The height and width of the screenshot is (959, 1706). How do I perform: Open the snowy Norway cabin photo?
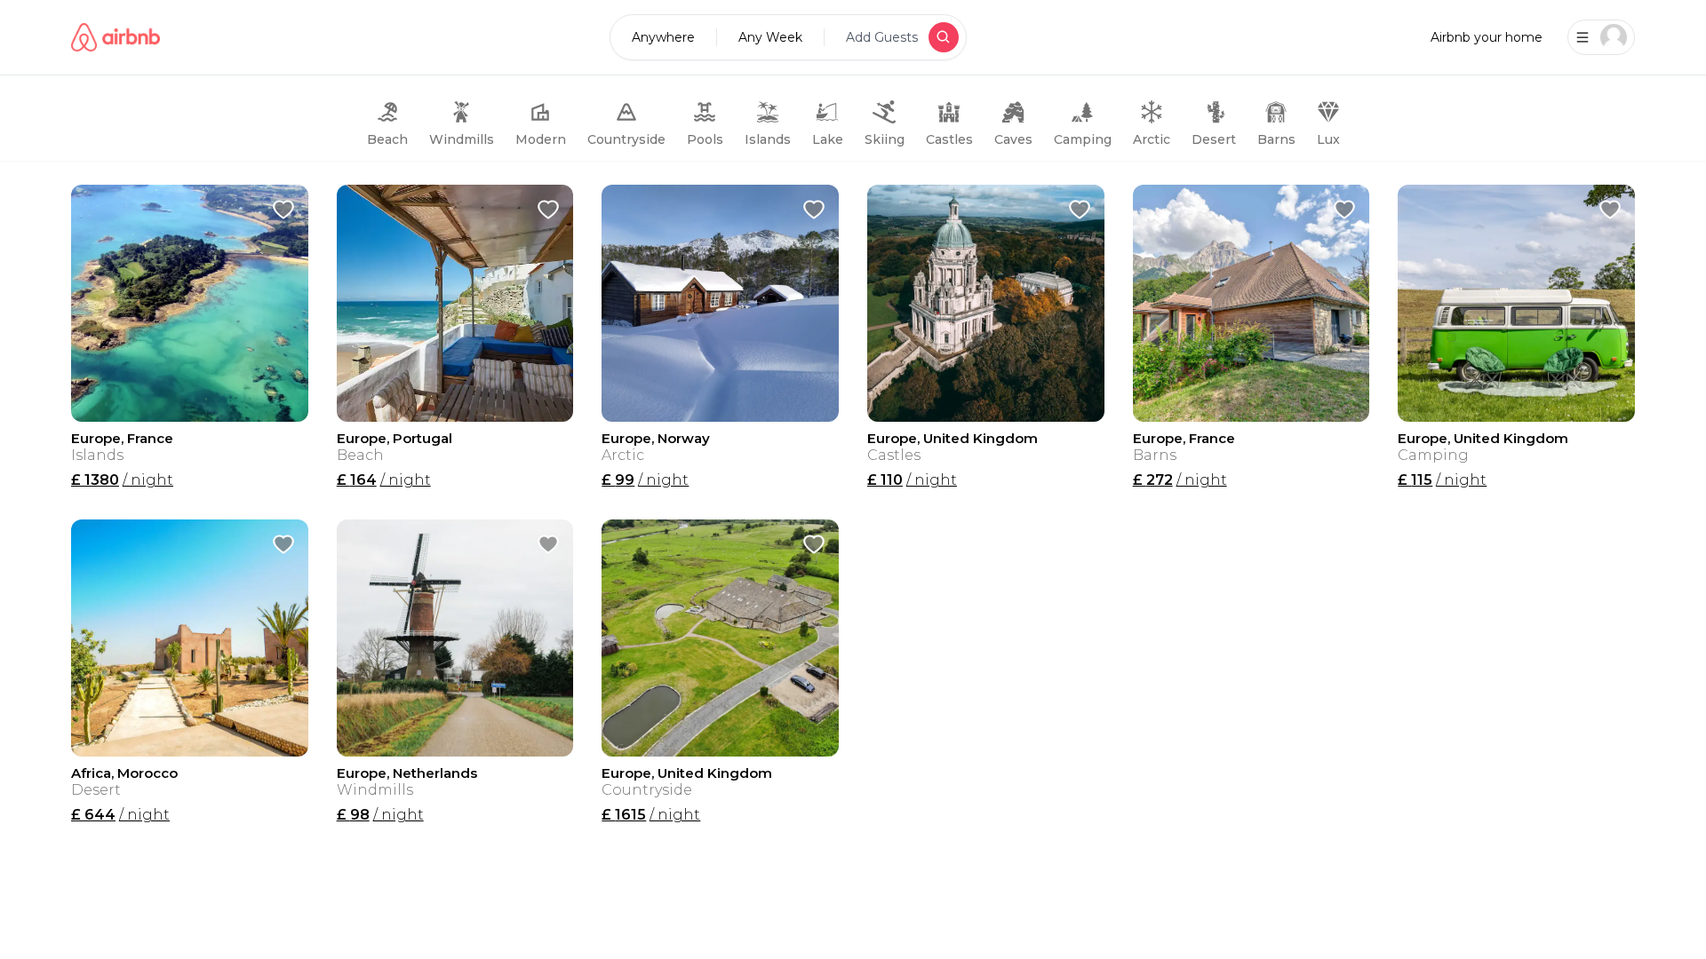coord(720,303)
